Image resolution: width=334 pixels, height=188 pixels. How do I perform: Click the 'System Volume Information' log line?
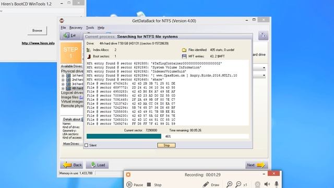click(x=144, y=67)
